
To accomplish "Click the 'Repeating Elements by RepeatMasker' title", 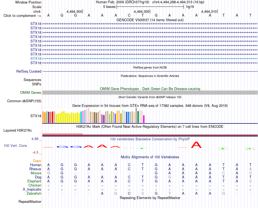I will 150,198.
